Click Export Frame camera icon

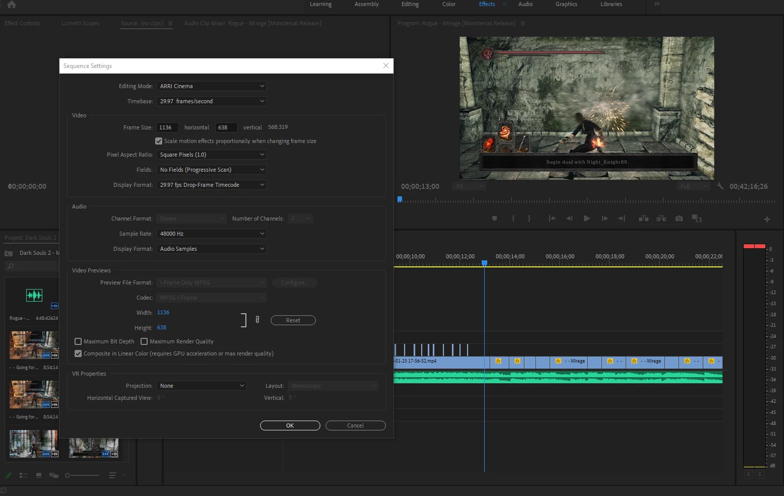pos(679,219)
